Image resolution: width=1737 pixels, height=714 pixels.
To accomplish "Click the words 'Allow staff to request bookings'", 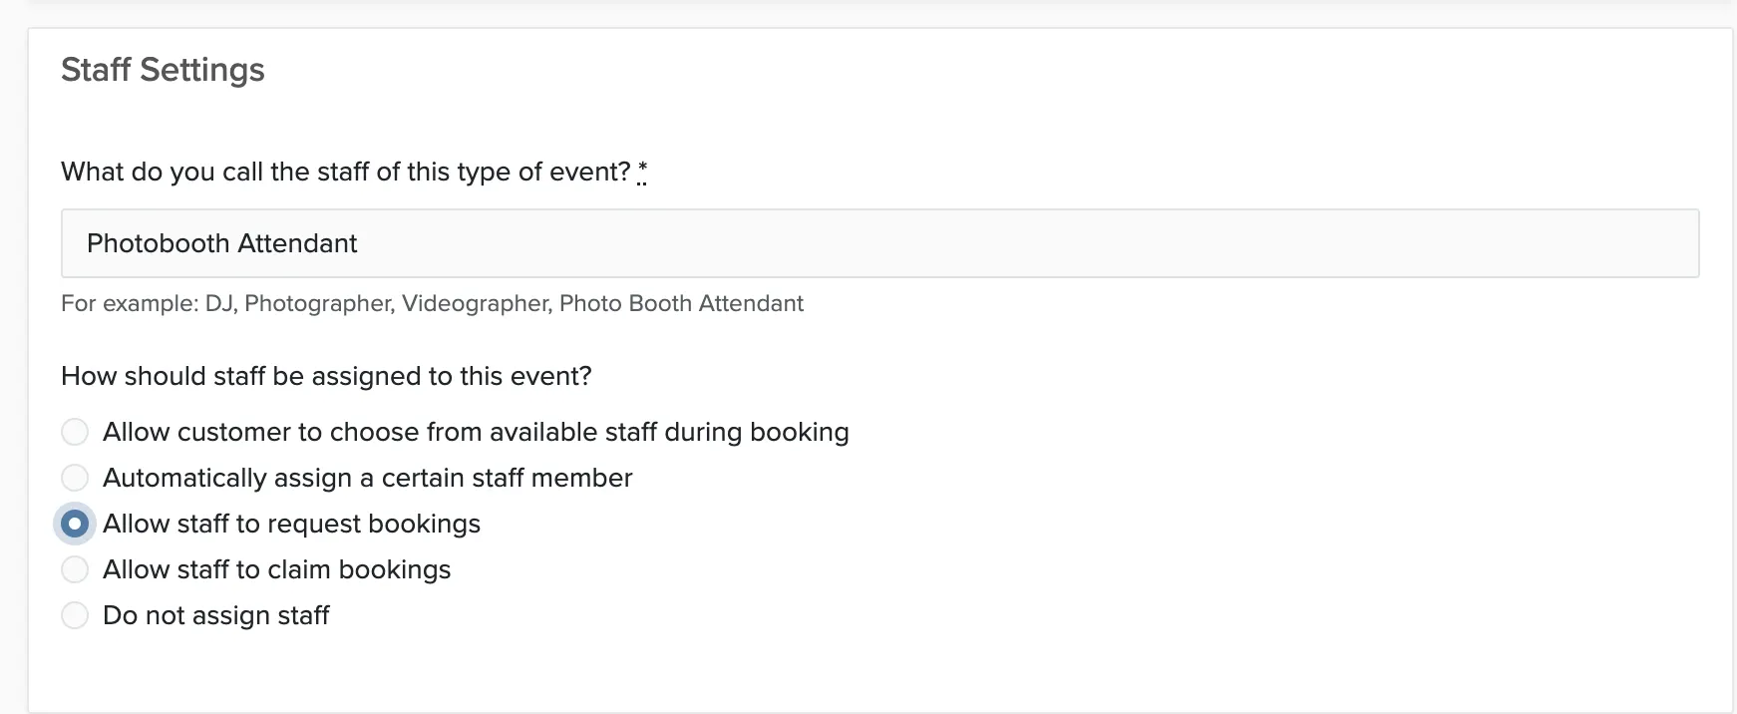I will tap(291, 524).
